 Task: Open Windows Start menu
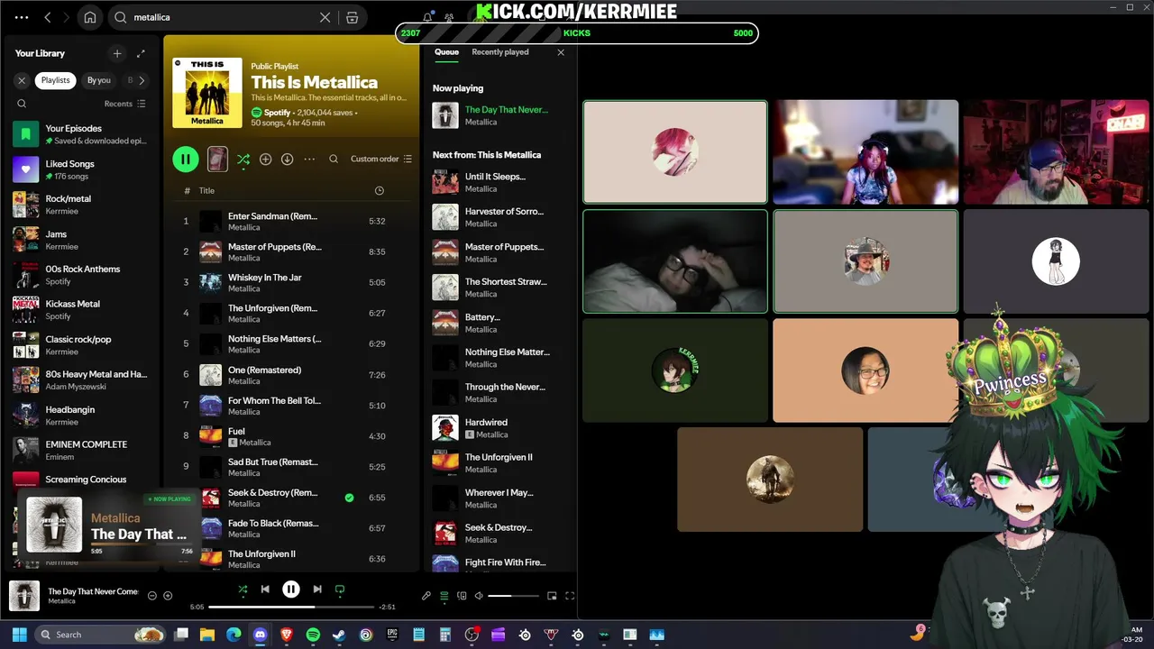click(x=20, y=635)
